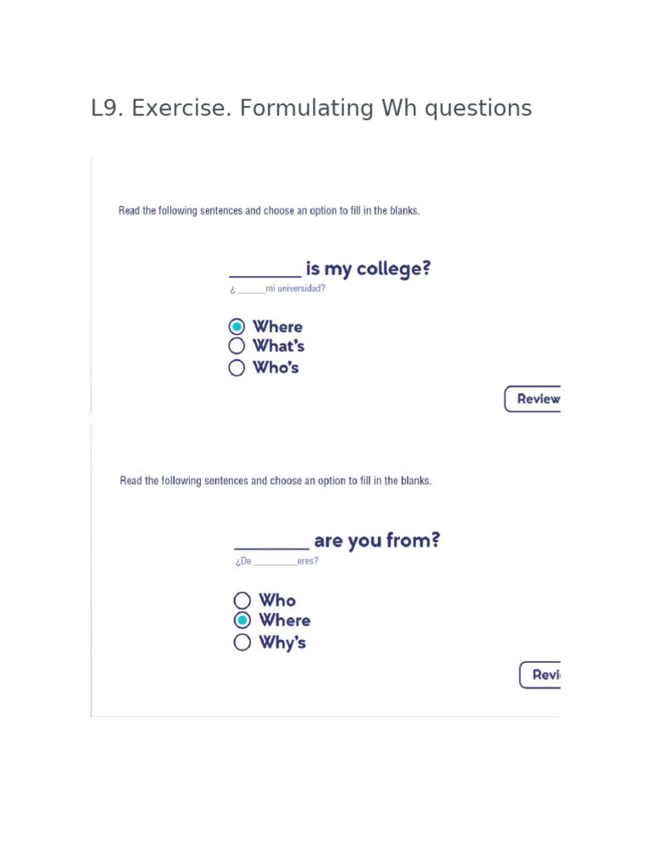Click the Spanish hint "mi universidad?"

pos(295,288)
